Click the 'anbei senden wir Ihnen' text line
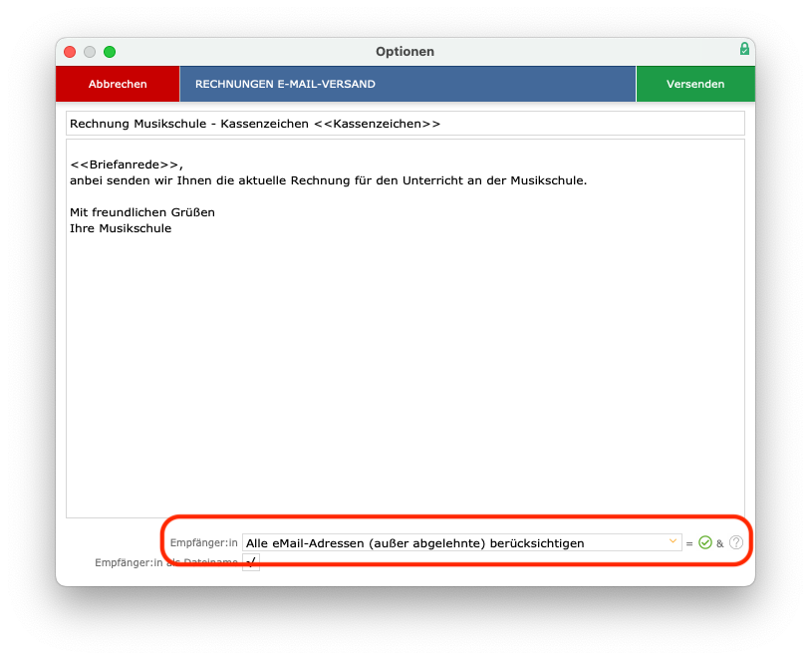This screenshot has width=811, height=660. tap(328, 180)
